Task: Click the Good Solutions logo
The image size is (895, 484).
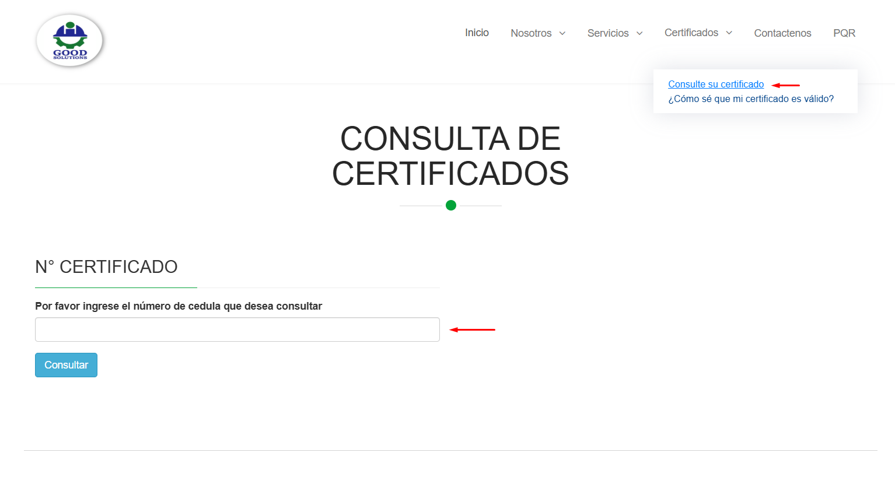Action: [x=69, y=40]
